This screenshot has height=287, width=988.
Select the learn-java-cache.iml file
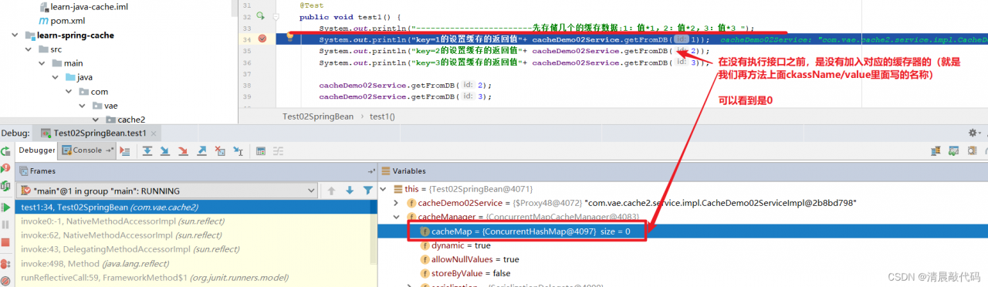(89, 7)
